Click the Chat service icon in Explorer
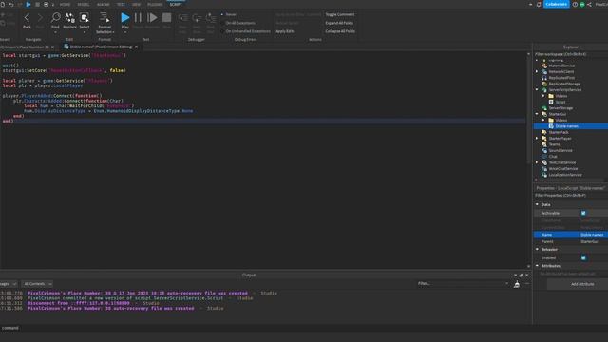 (544, 156)
